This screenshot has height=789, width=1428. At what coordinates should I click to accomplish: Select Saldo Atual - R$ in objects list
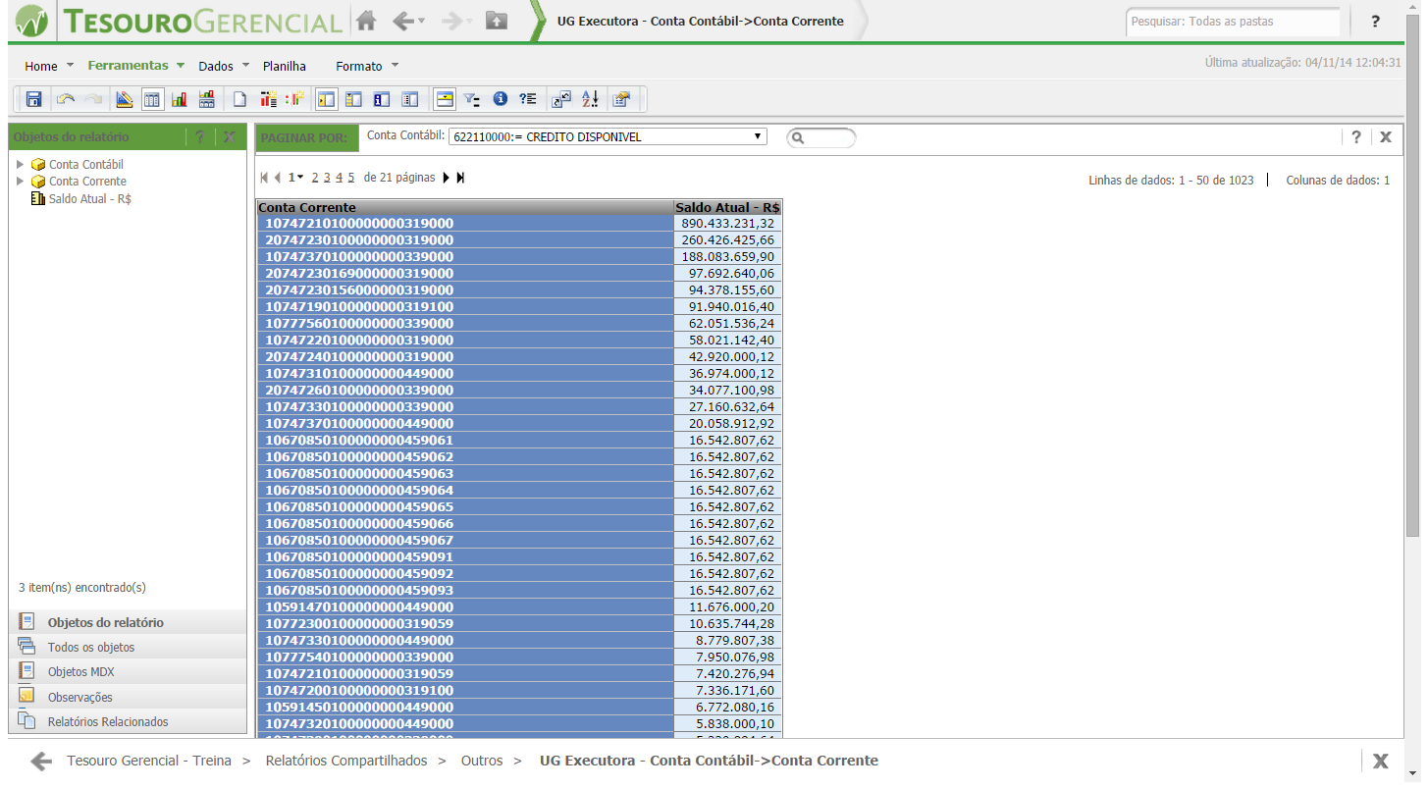point(90,198)
